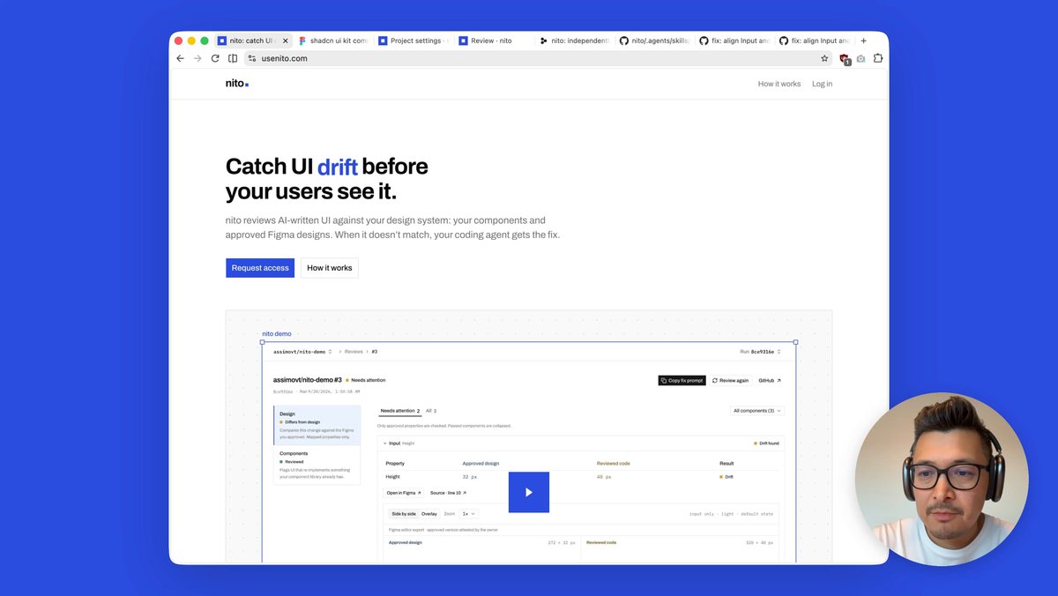Play the nito demo video
The width and height of the screenshot is (1058, 596).
pyautogui.click(x=529, y=492)
